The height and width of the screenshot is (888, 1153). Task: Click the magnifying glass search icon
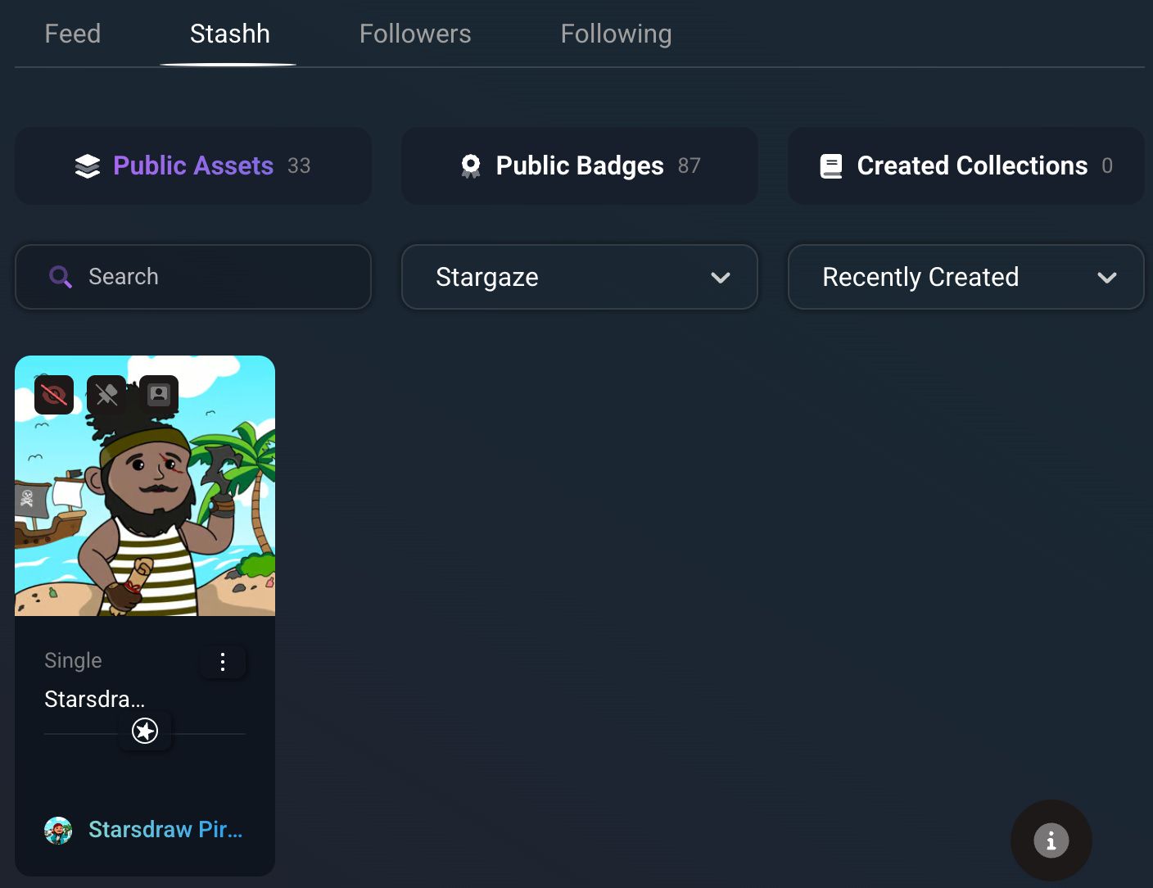[61, 277]
